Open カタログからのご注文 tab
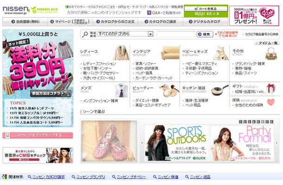This screenshot has height=185, width=283. [116, 22]
